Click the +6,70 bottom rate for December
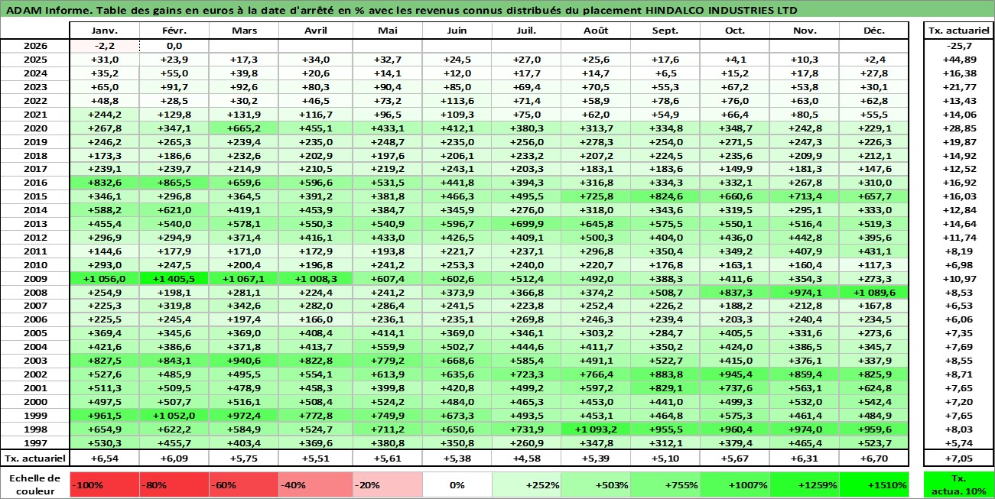This screenshot has height=499, width=995. 873,458
